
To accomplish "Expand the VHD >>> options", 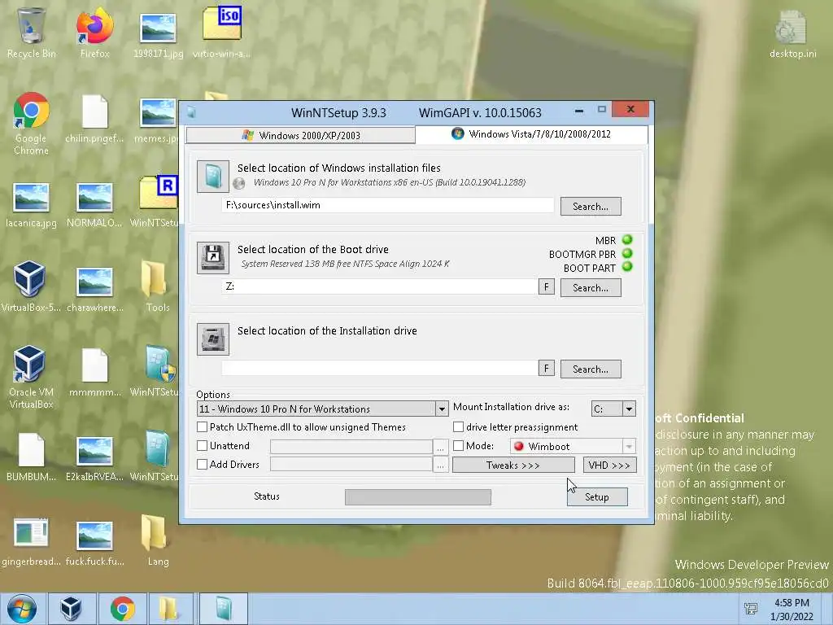I will click(609, 465).
